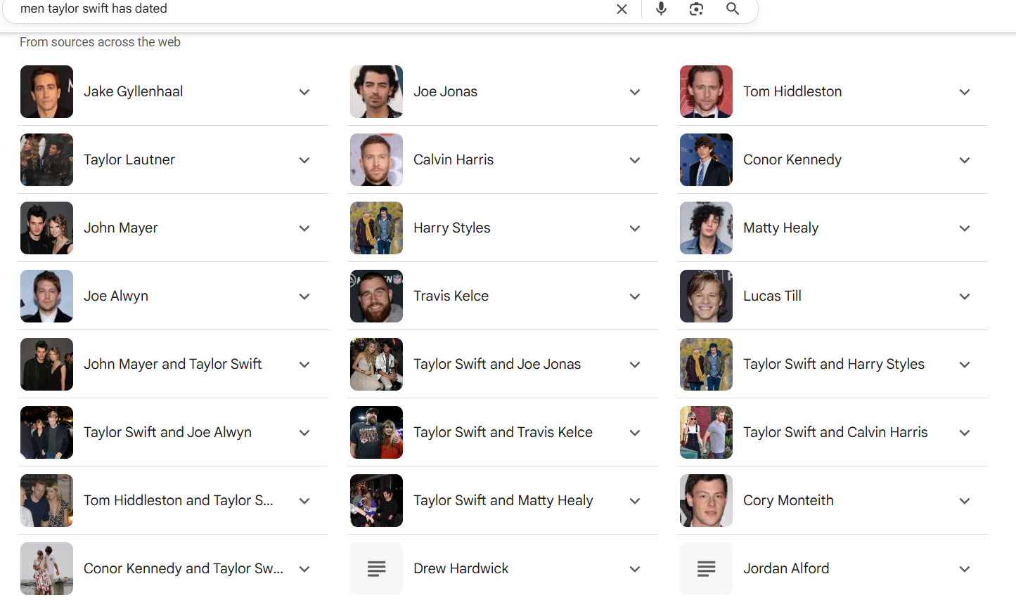Select the 'John Mayer' name text

pos(120,228)
